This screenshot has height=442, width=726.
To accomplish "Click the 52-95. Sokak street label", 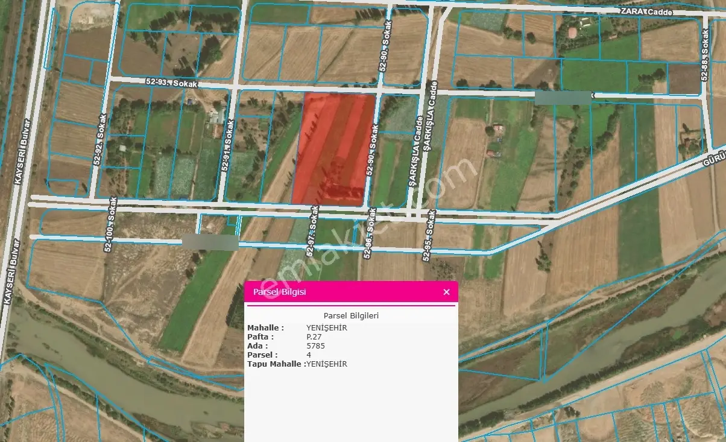I will pyautogui.click(x=429, y=236).
